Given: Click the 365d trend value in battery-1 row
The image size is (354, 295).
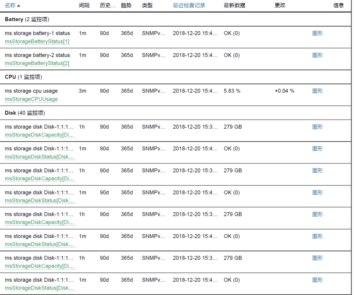Looking at the screenshot, I should point(127,33).
